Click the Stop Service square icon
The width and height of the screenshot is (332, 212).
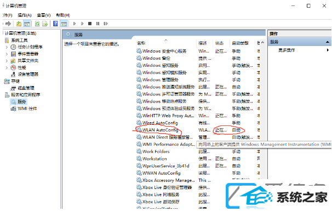tap(90, 24)
